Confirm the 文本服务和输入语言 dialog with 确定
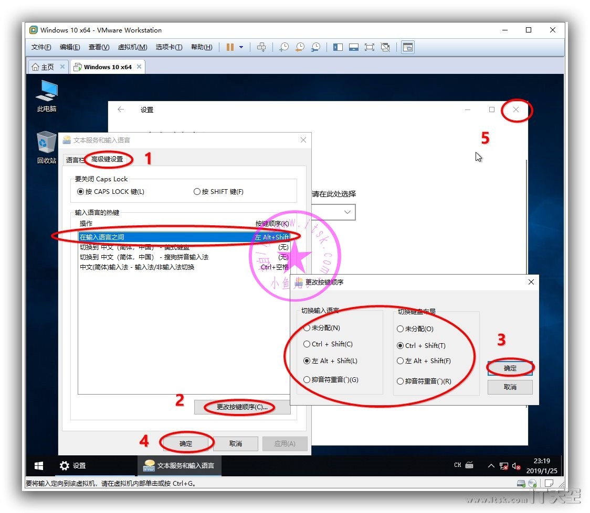590x513 pixels. [x=186, y=443]
